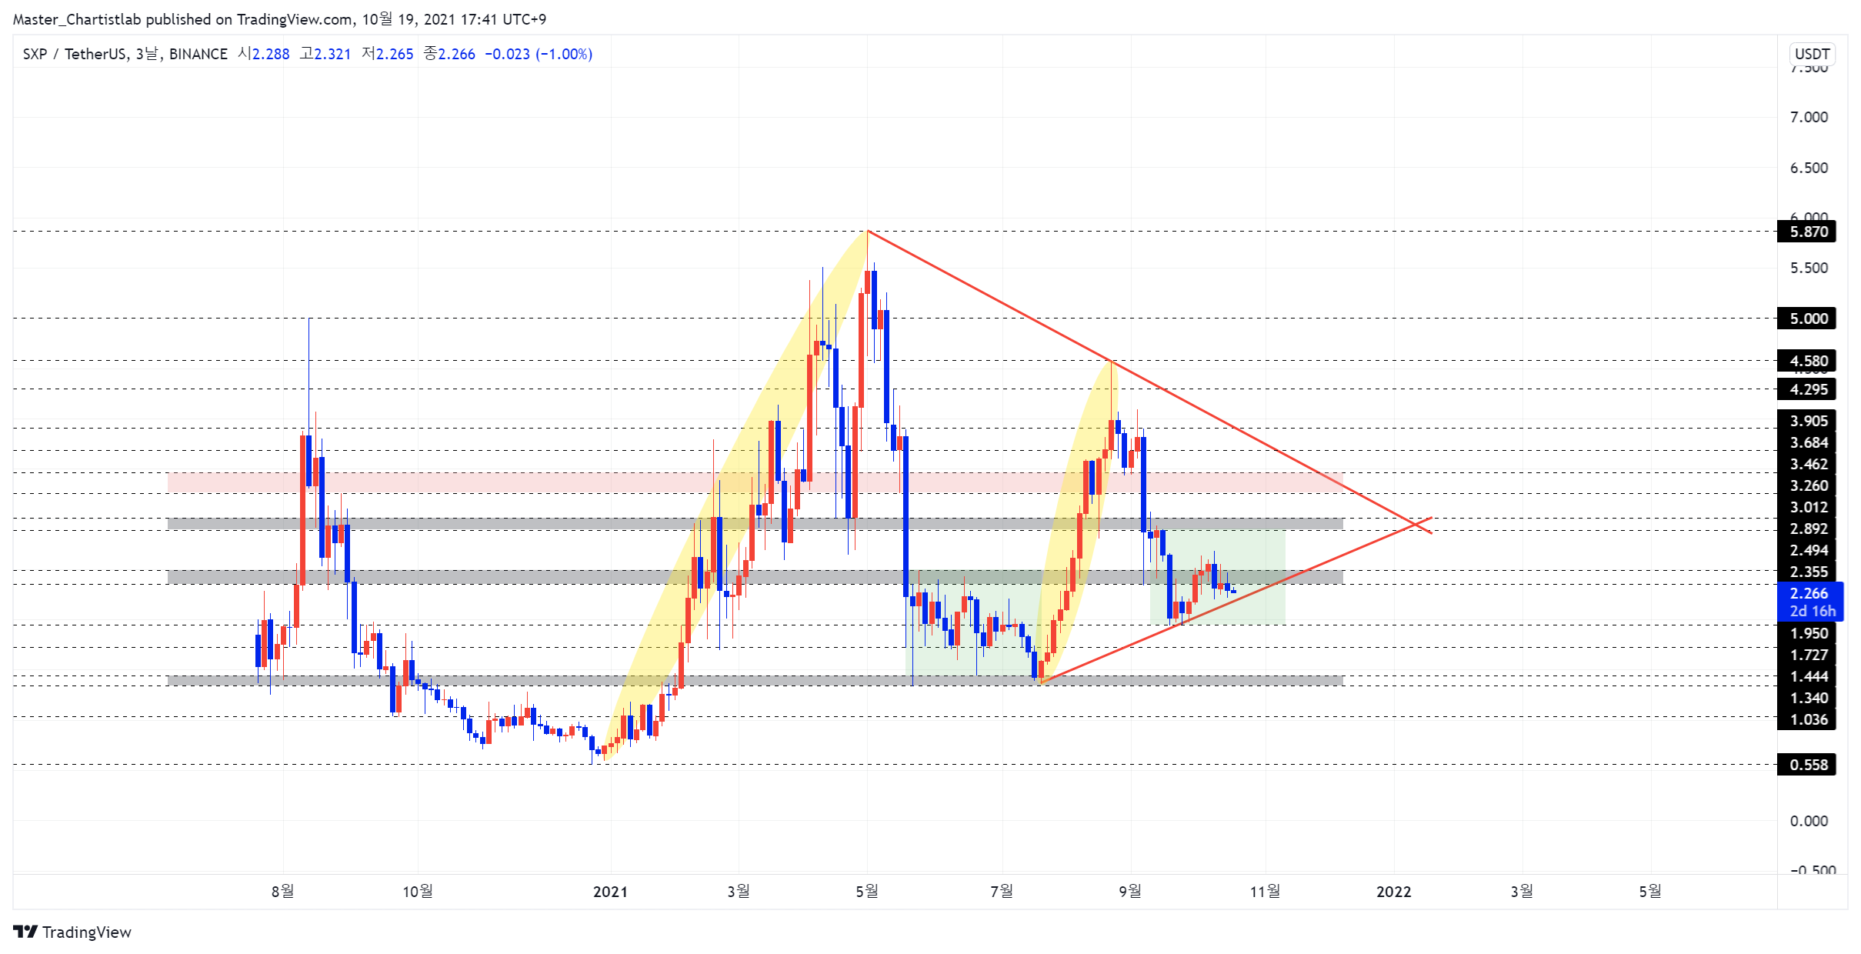Screen dimensions: 1861x954
Task: Click the -0.023 (-1.00%) change value
Action: [539, 54]
